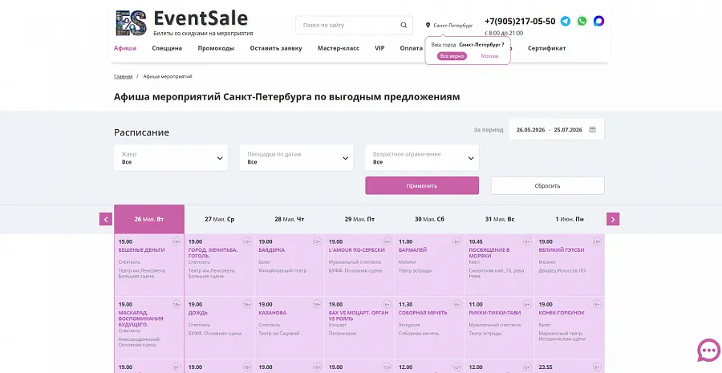722x373 pixels.
Task: Open the L'AMOUR ПО-СЕРБСКИ event
Action: (357, 250)
